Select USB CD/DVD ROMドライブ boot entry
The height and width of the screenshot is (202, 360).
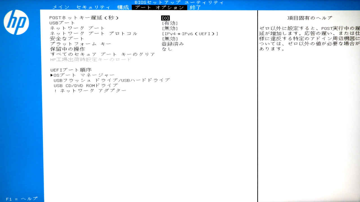pyautogui.click(x=86, y=85)
